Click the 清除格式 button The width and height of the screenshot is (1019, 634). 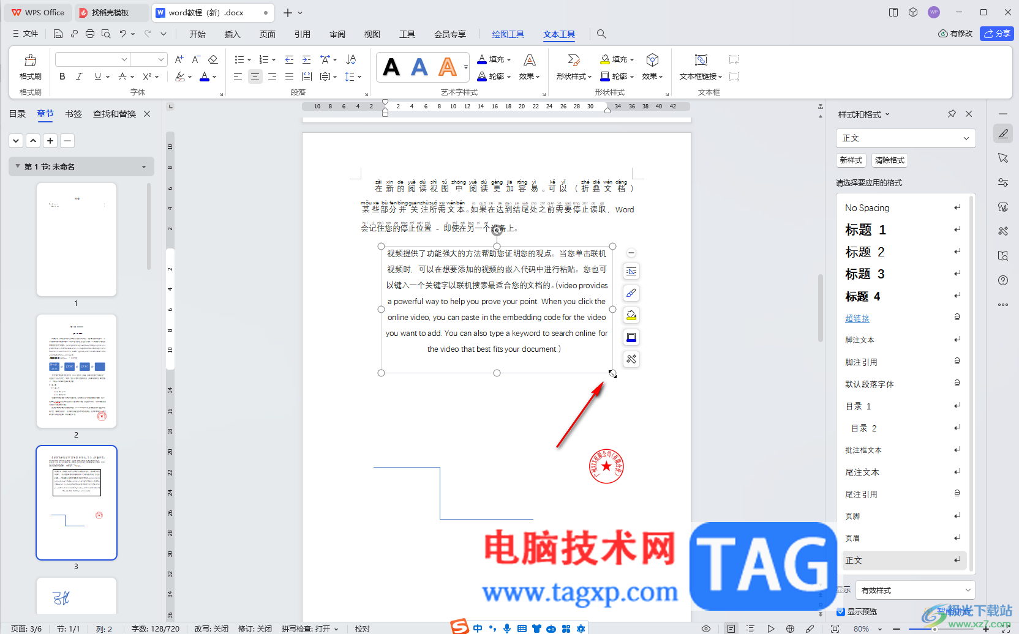pyautogui.click(x=890, y=160)
